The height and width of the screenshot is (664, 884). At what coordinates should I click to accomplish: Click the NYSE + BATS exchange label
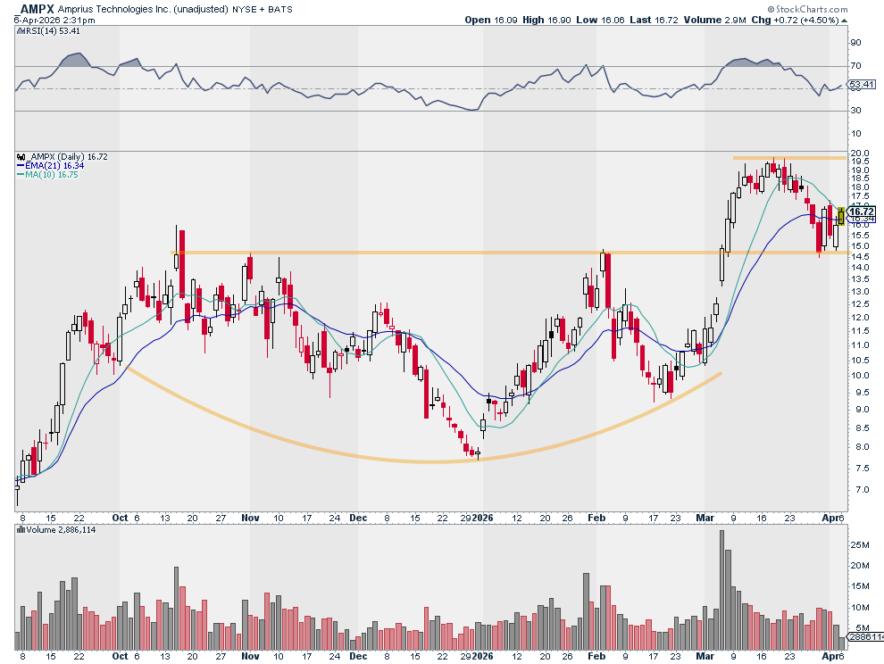pos(263,9)
